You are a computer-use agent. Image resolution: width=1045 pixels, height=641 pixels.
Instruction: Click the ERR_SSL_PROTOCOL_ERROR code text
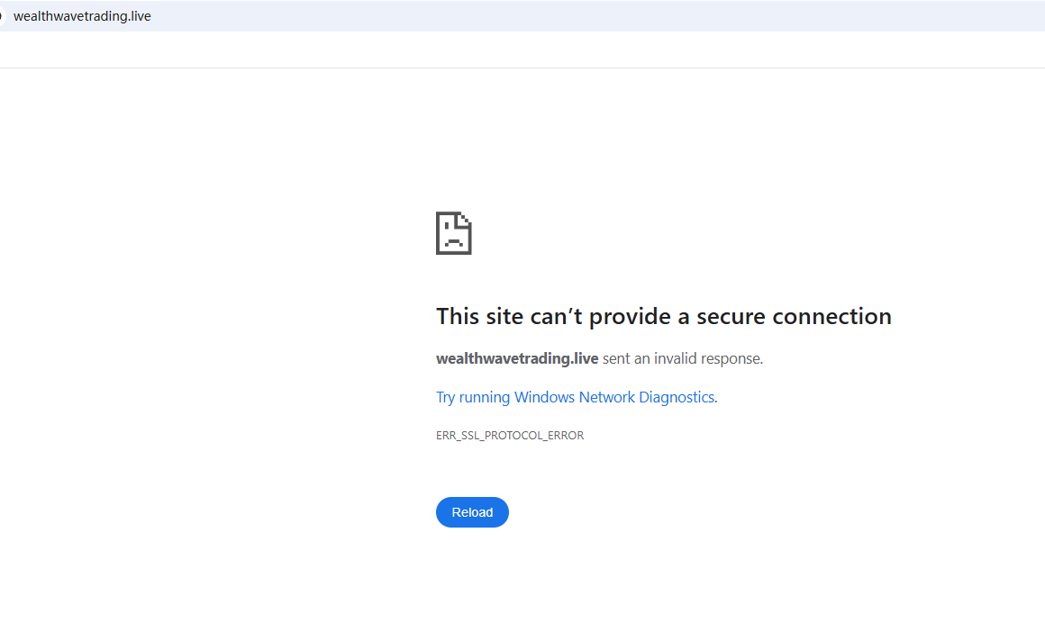tap(510, 436)
